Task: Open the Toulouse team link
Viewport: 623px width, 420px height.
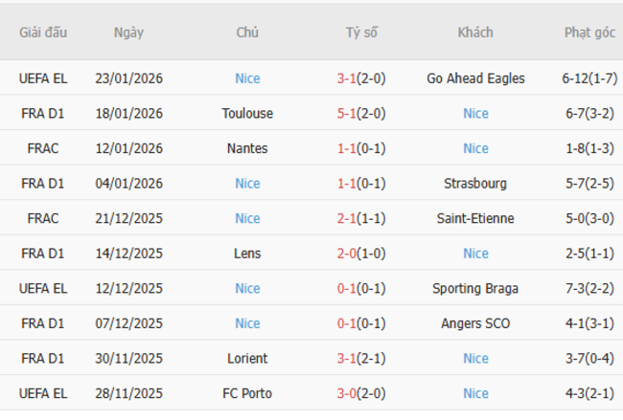Action: [247, 113]
